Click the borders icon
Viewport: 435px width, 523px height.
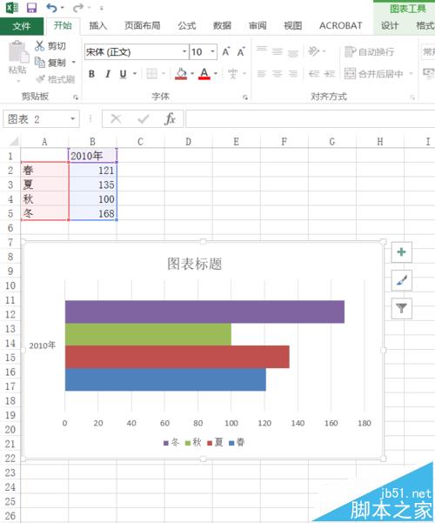coord(151,74)
